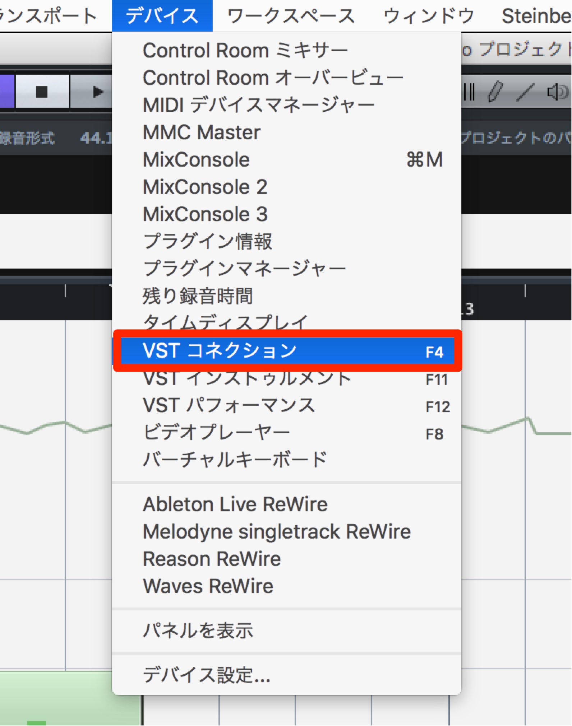Click the 録音形式 sample rate value
Viewport: 572px width, 726px height.
coord(96,138)
